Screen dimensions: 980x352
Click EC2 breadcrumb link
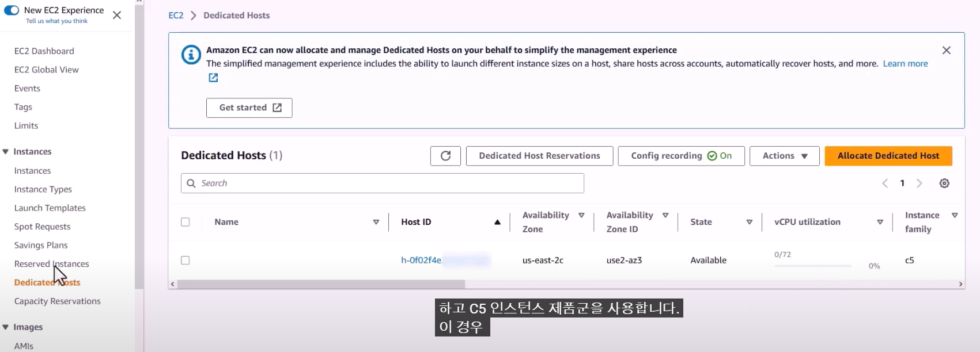176,16
